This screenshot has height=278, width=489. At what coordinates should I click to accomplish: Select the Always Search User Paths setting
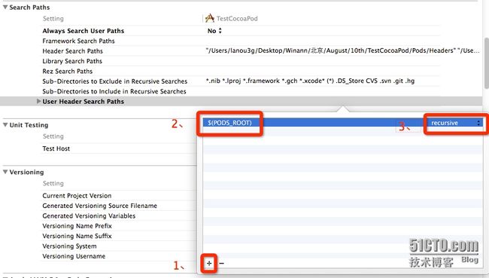[84, 31]
